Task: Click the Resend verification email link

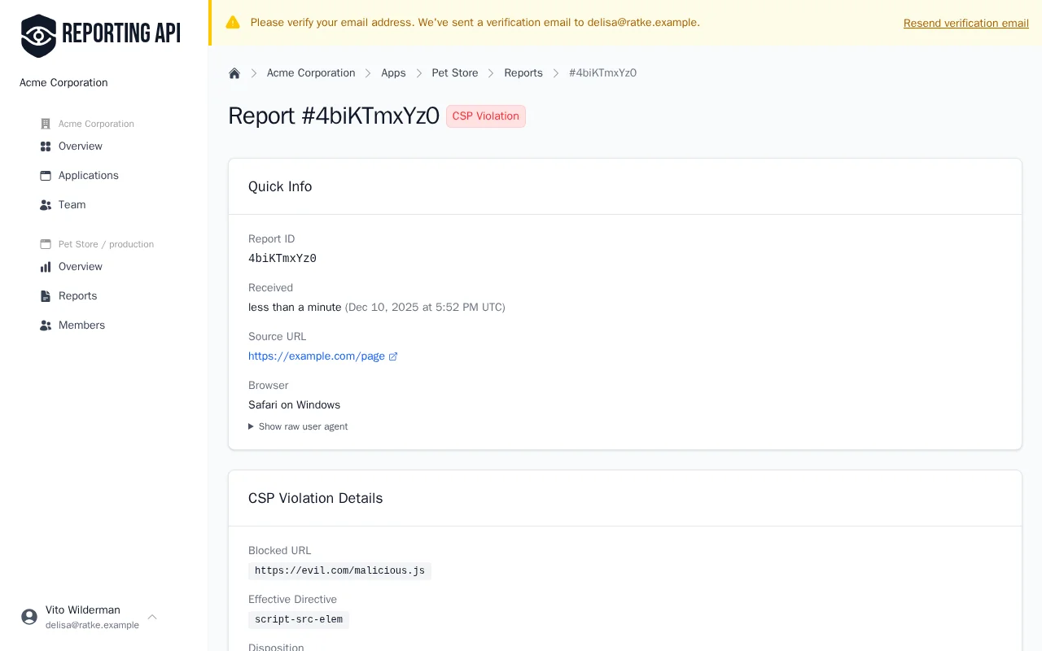Action: (966, 23)
